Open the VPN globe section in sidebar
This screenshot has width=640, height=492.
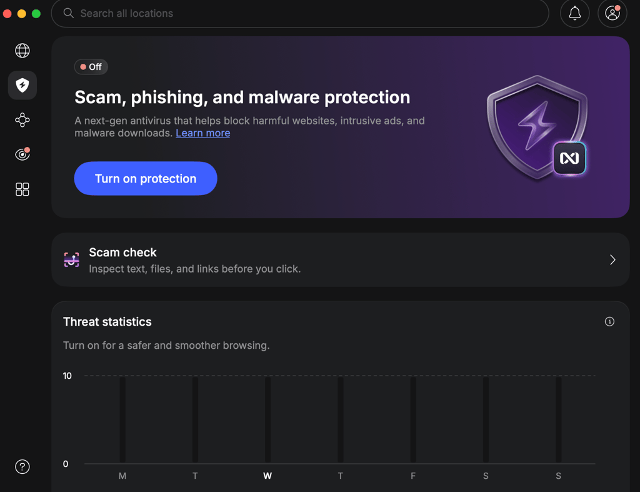(22, 51)
